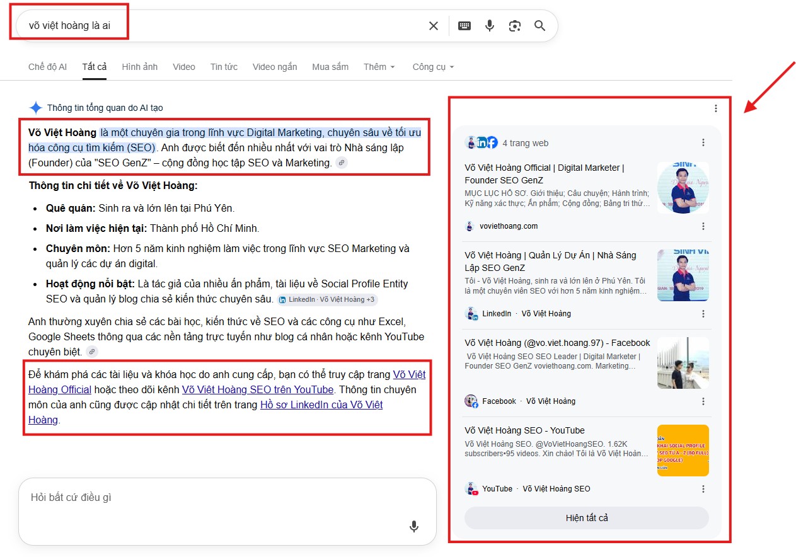Open three-dot menu for YouTube result
This screenshot has height=557, width=796.
[703, 489]
